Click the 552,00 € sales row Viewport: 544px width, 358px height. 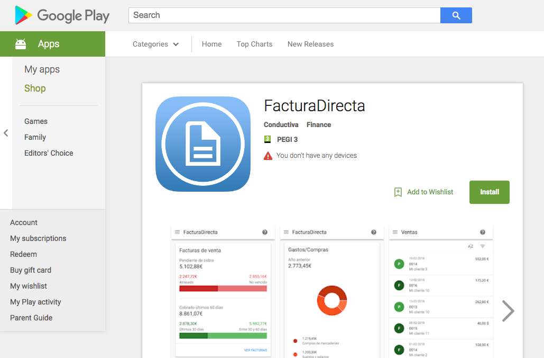click(x=440, y=264)
